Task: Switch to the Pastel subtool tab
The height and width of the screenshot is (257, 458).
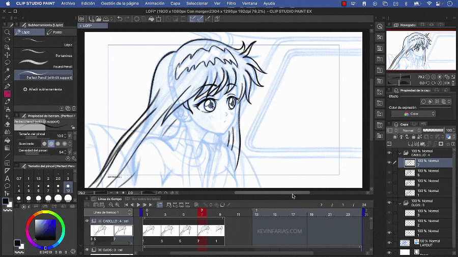Action: click(x=57, y=32)
